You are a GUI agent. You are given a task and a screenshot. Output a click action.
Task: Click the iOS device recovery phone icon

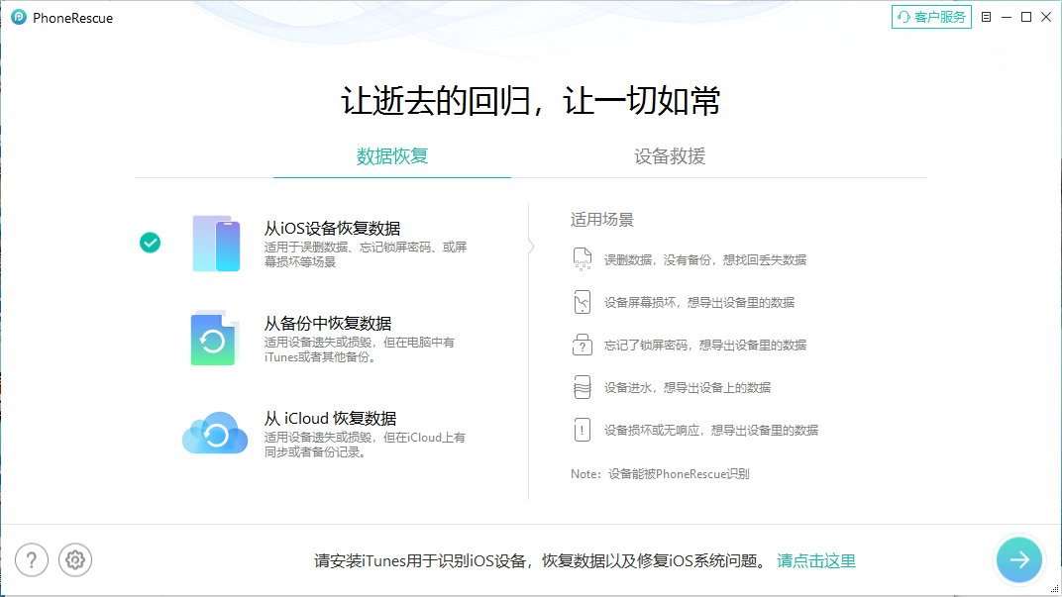[x=216, y=243]
